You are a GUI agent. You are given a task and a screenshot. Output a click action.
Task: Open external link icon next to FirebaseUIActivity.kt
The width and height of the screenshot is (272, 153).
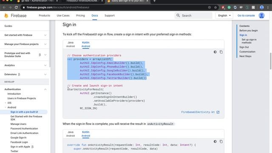218,112
